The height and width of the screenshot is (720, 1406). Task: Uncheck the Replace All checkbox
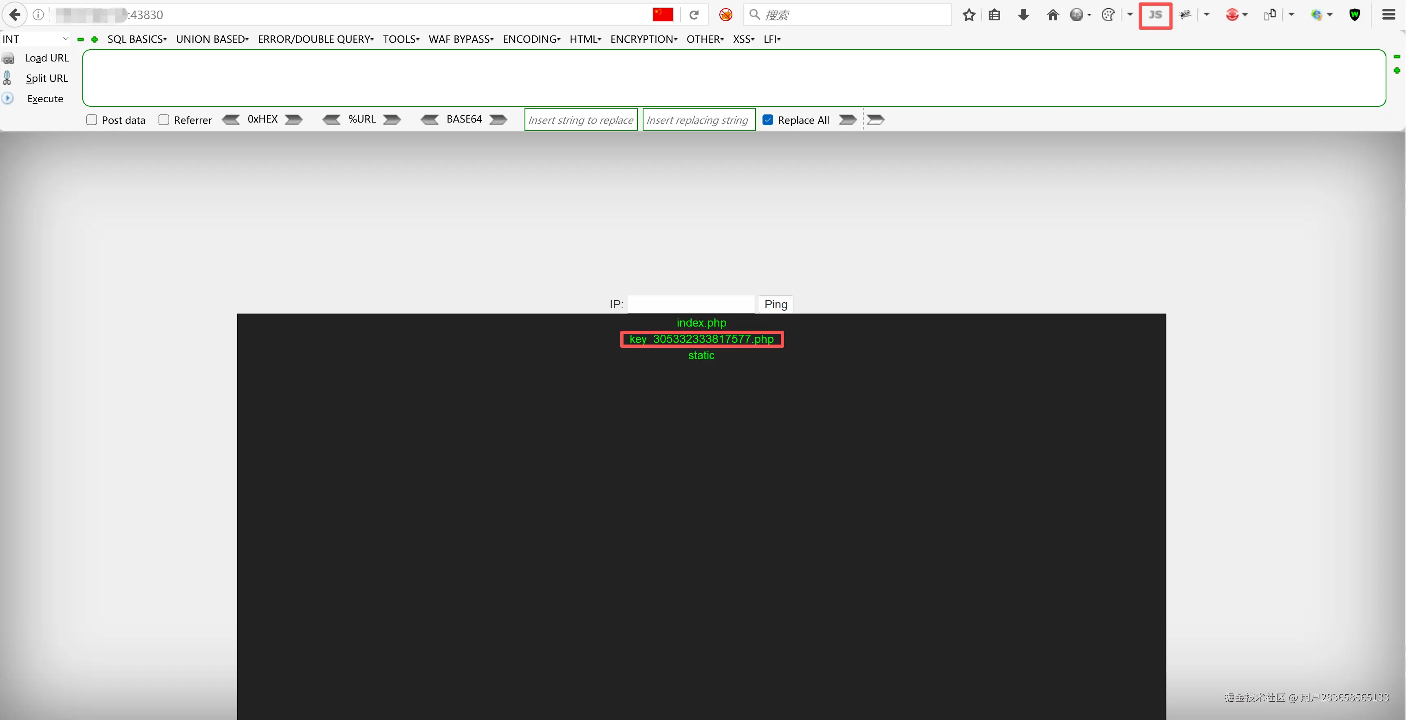click(x=768, y=119)
